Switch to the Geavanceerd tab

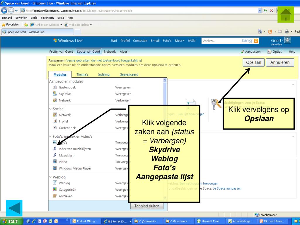click(129, 74)
